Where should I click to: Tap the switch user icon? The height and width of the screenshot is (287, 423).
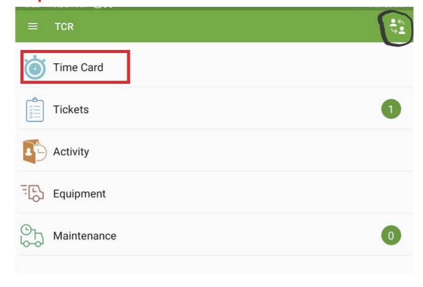[x=397, y=26]
